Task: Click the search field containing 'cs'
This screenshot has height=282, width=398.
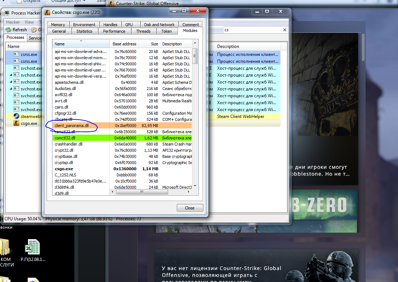Action: pos(253,30)
